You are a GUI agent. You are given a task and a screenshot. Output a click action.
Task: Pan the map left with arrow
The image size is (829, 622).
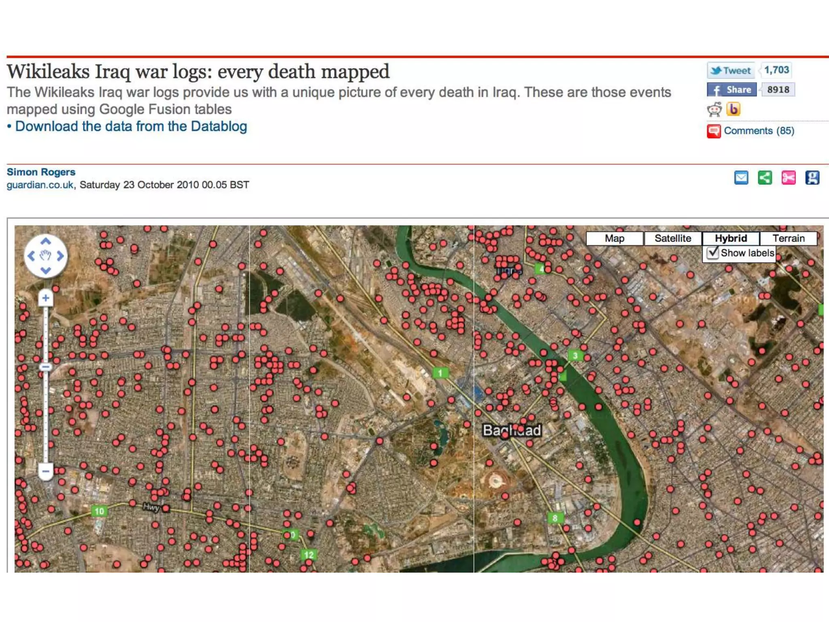[31, 256]
